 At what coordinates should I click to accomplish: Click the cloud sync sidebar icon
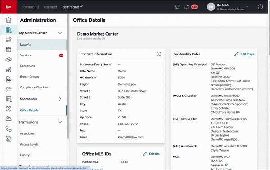pos(9,60)
